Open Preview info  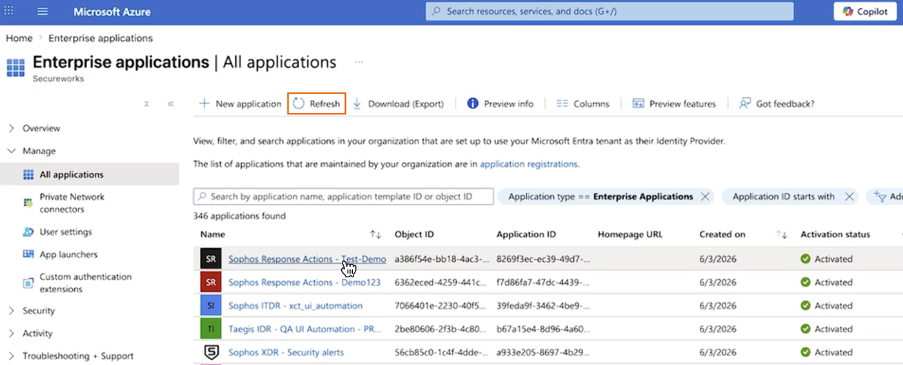pos(501,104)
